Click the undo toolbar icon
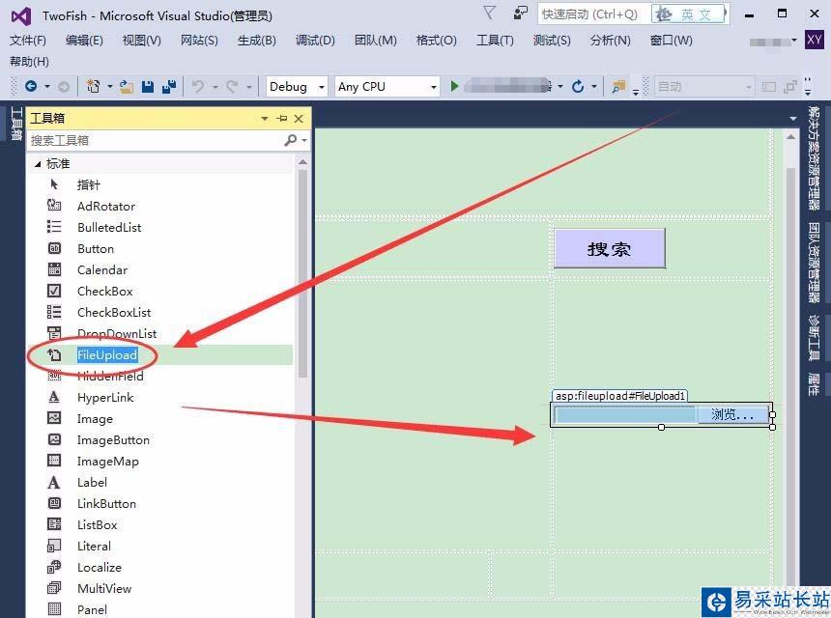Viewport: 831px width, 618px height. tap(198, 86)
